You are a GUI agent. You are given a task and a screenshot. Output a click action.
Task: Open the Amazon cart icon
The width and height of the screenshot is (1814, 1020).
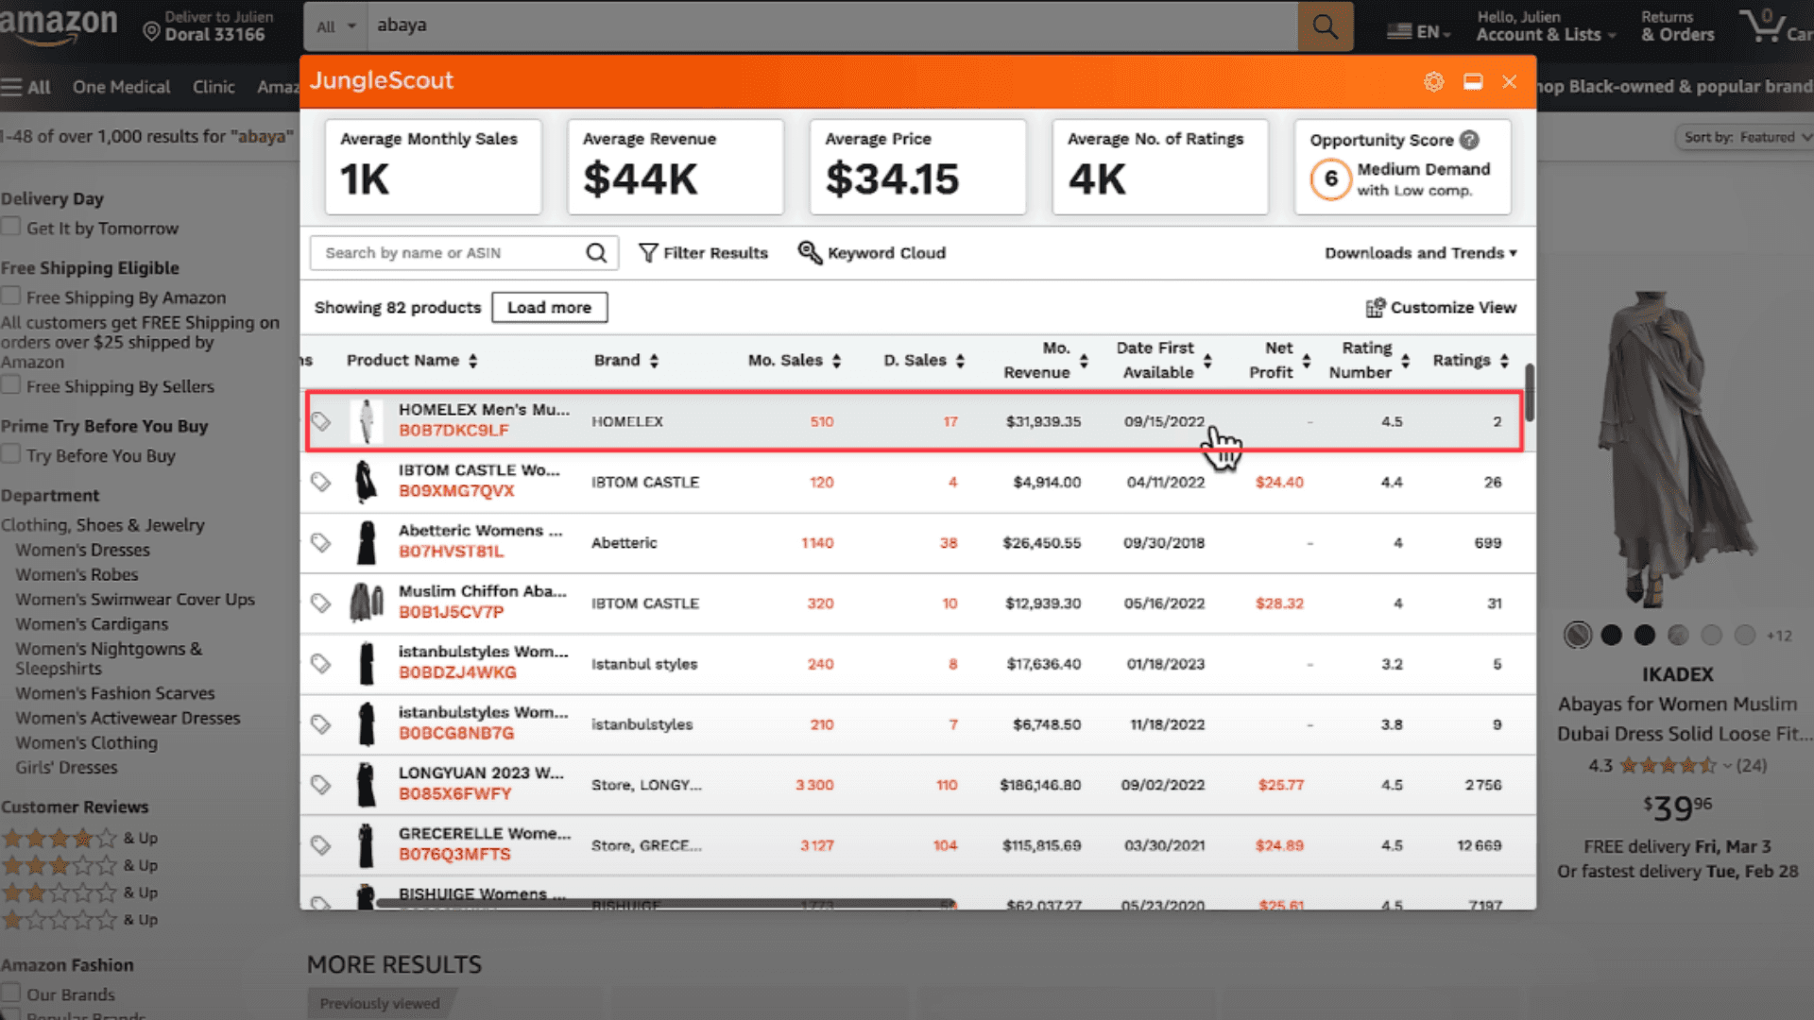click(x=1763, y=25)
